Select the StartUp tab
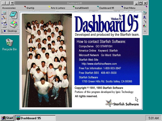This screenshot has height=121, width=162. tap(38, 8)
